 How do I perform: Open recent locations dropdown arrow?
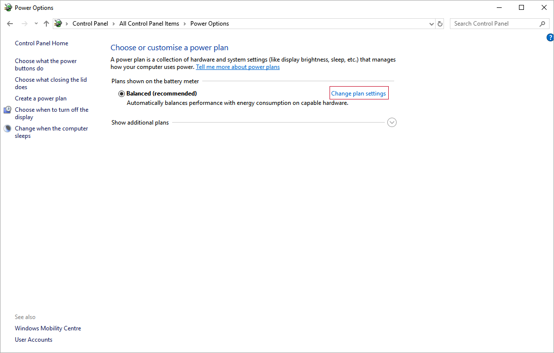[36, 24]
